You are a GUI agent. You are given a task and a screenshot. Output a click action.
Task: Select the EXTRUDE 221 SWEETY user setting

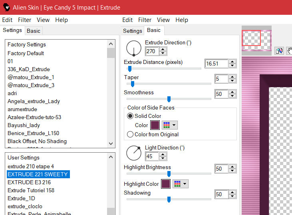(38, 174)
